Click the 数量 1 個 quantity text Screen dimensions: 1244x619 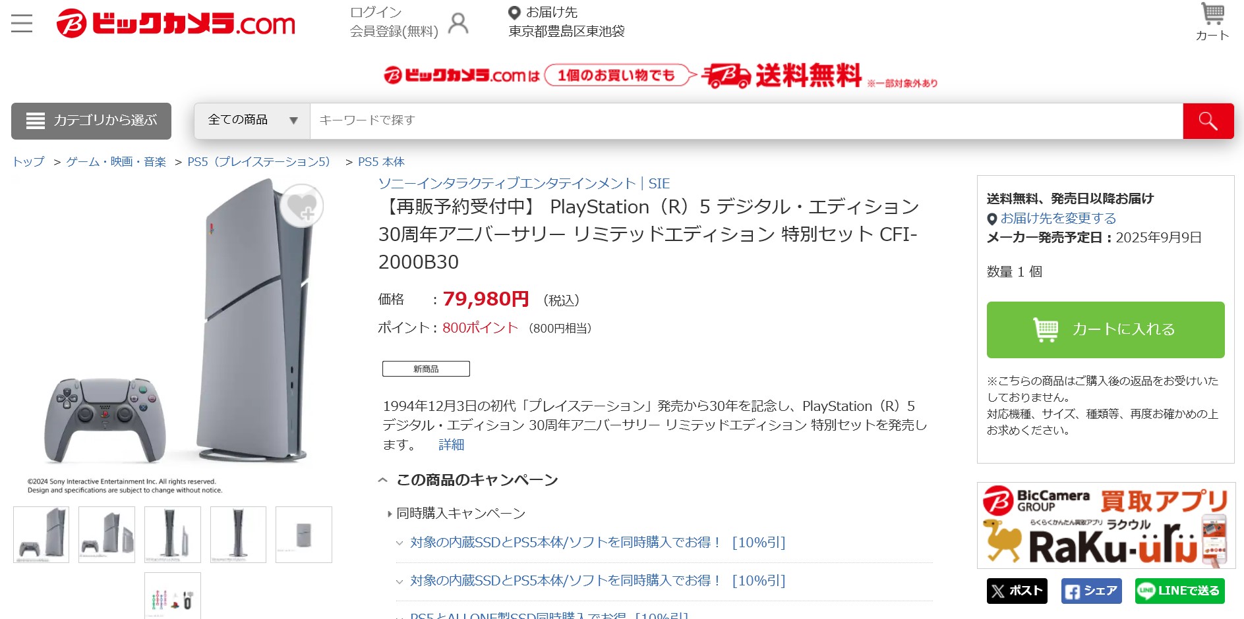(x=1015, y=271)
